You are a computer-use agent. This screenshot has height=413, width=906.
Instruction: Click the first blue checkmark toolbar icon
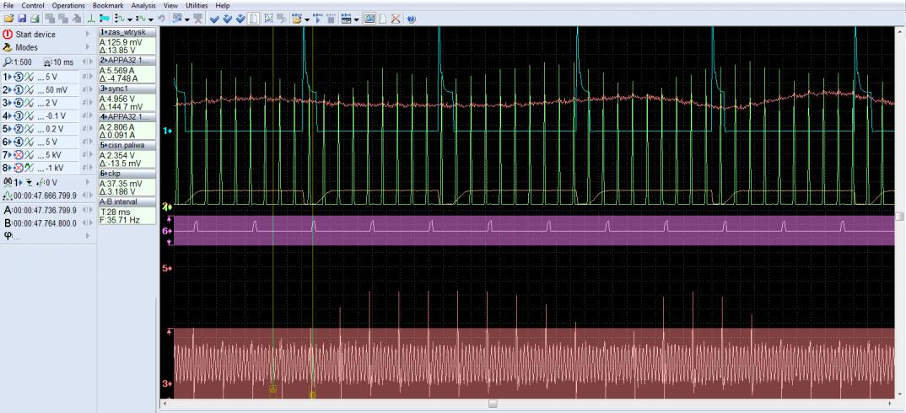(214, 18)
